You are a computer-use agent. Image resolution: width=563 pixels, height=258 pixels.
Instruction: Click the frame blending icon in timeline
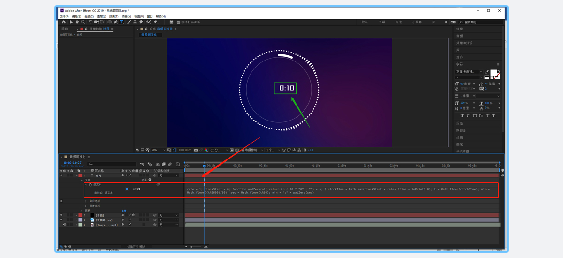164,164
